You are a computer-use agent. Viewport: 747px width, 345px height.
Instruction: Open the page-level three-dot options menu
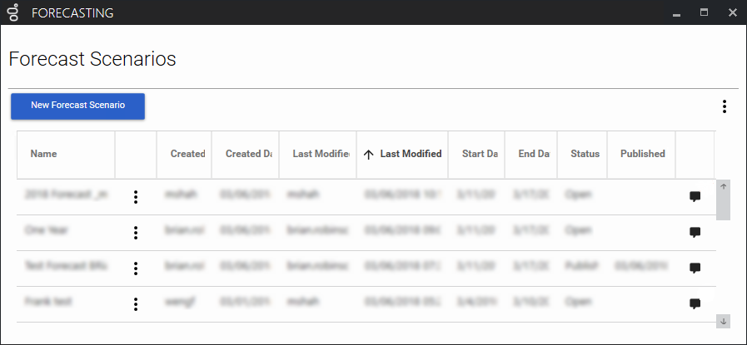point(725,106)
